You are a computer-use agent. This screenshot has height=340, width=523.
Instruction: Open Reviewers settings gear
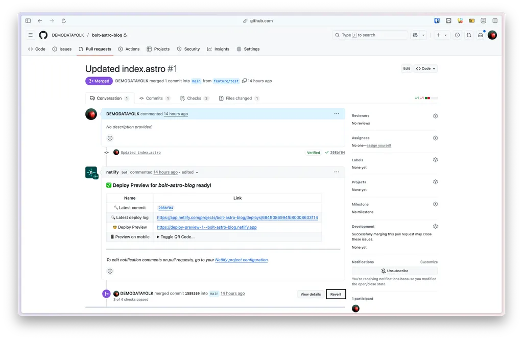click(435, 116)
